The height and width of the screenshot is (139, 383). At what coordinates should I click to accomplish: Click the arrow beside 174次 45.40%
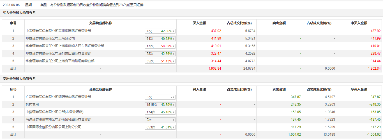(x=174, y=112)
